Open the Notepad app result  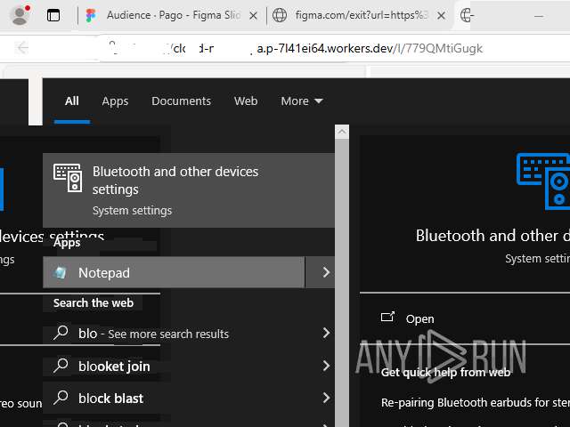click(174, 273)
